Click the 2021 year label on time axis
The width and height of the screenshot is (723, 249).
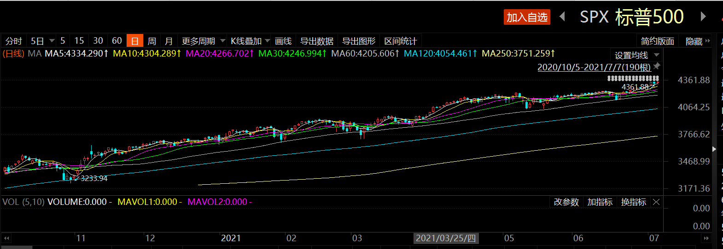pyautogui.click(x=231, y=238)
